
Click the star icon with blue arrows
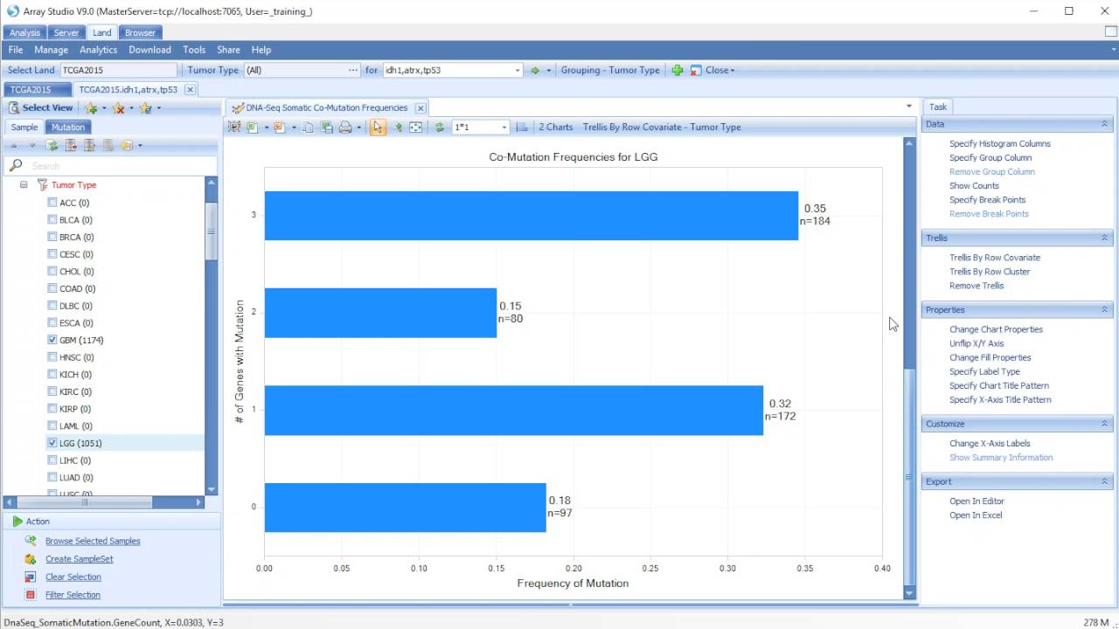(145, 108)
